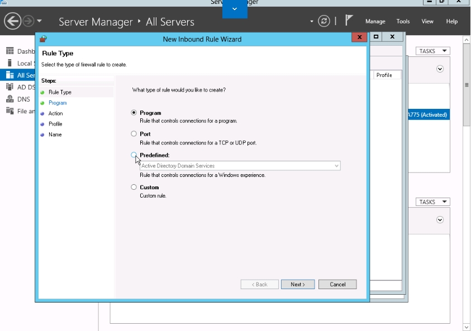471x331 pixels.
Task: Click the Server Manager page scrollbar thumb
Action: point(467,85)
